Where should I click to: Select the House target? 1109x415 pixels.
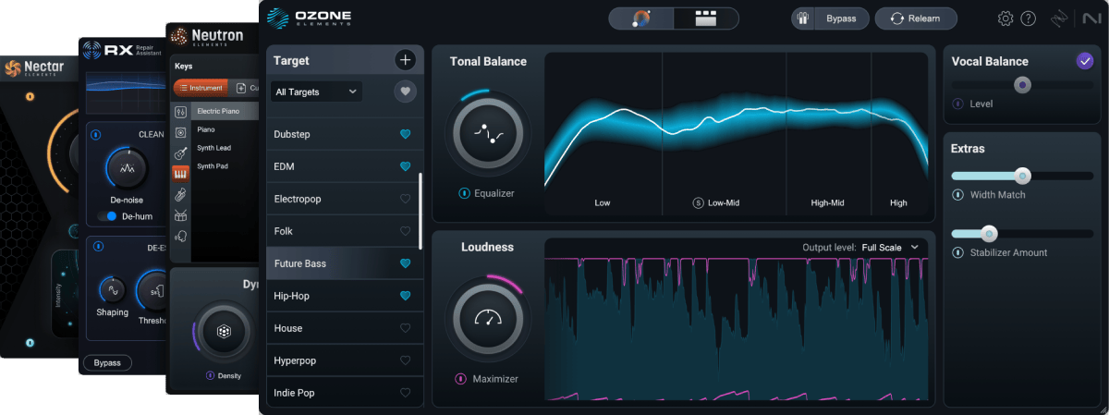point(345,328)
